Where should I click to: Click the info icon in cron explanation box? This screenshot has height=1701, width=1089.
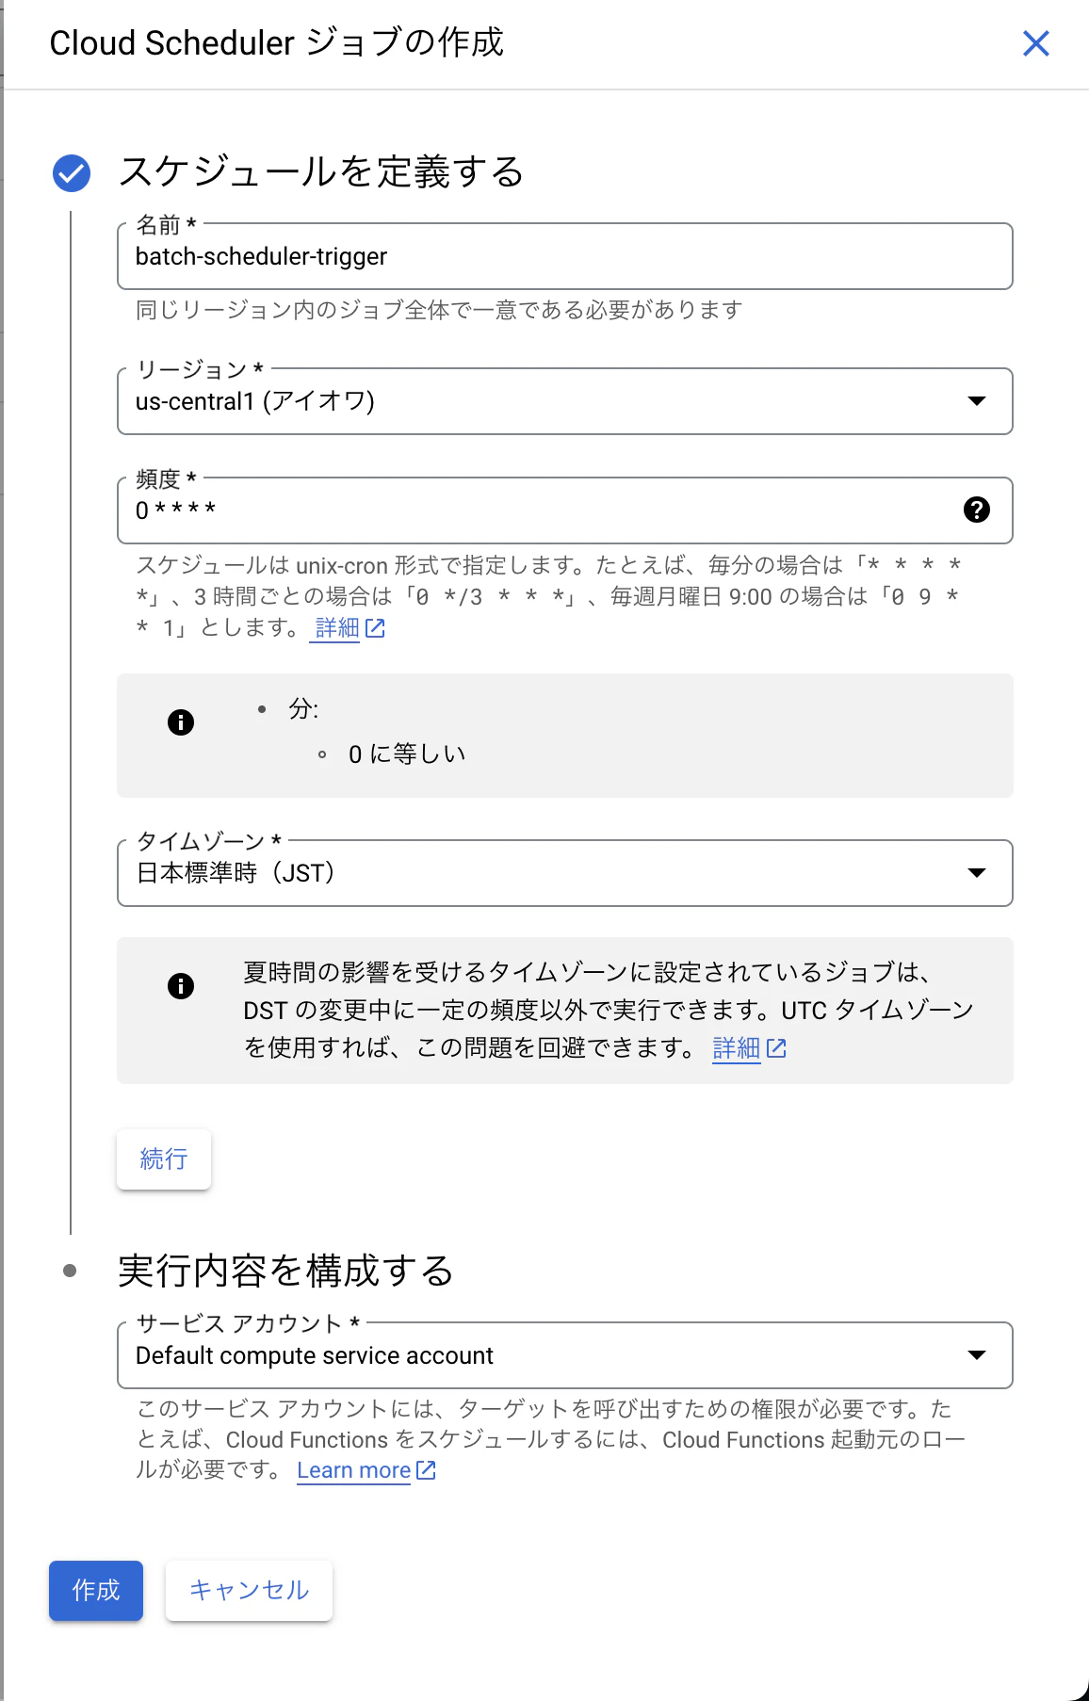pos(181,722)
